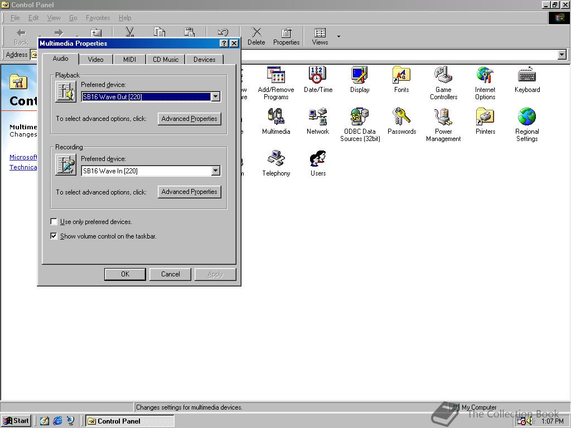Click the Delete toolbar button

point(257,37)
